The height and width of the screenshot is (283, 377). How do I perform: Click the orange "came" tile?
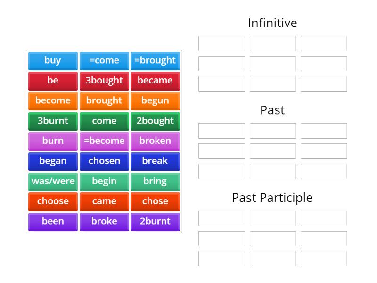tap(104, 201)
